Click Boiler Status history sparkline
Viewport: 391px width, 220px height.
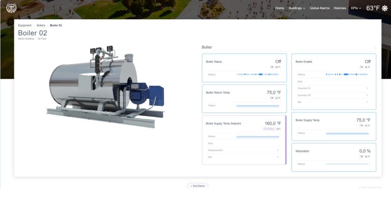point(258,74)
